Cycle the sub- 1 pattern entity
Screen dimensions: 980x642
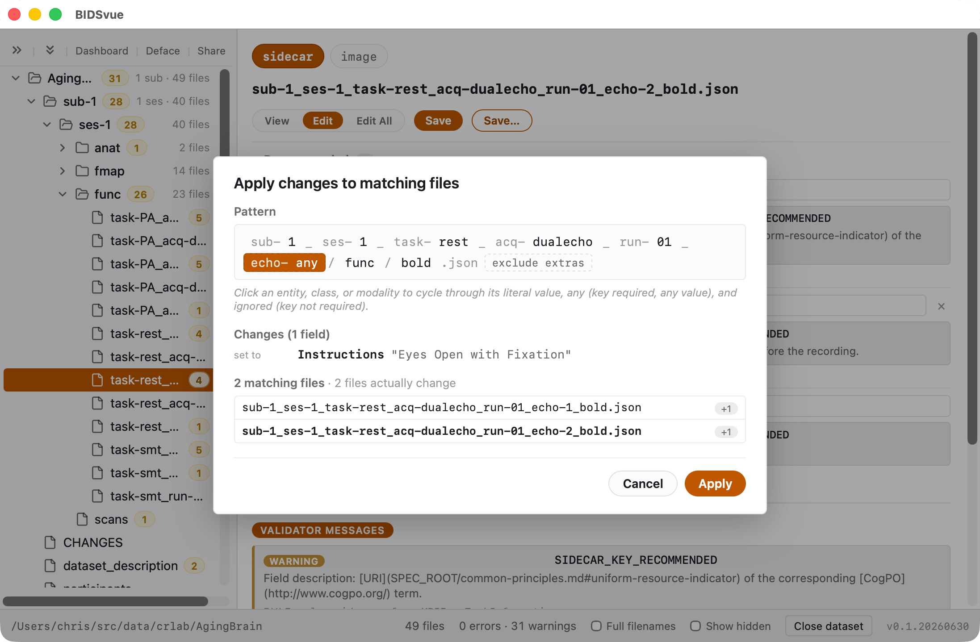[273, 242]
